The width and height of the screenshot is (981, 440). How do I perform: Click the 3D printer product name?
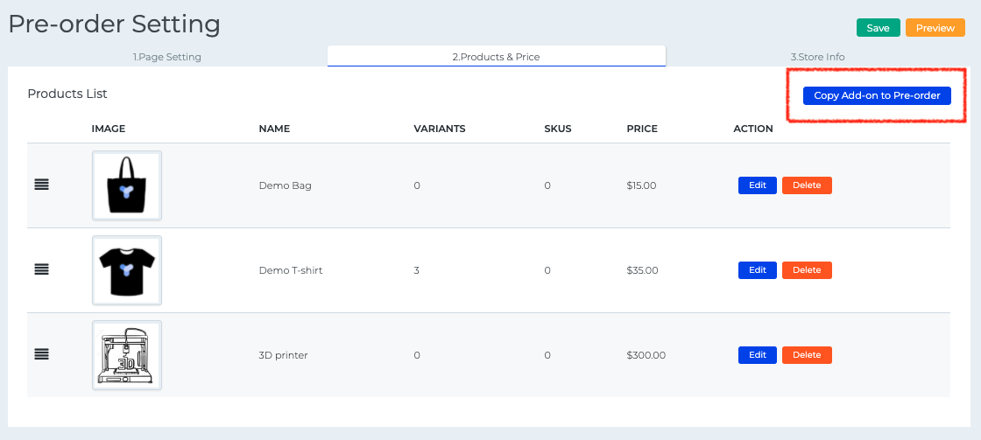point(283,355)
